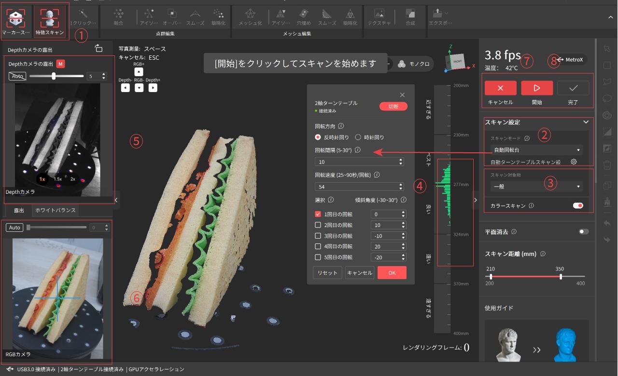
Task: Select the 特徴スキャン mode icon
Action: click(50, 18)
